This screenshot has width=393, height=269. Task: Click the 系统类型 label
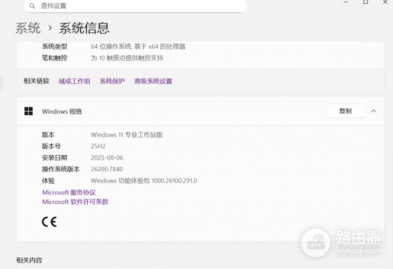[54, 47]
